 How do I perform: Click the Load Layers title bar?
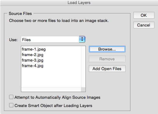tap(79, 3)
